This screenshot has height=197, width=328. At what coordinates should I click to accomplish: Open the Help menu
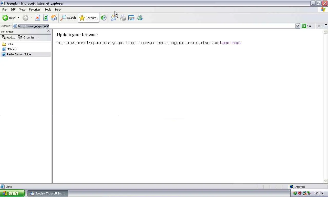(58, 9)
